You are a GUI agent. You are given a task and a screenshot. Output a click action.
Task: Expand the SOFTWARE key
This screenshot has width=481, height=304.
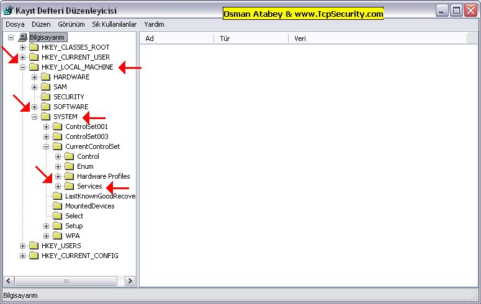tap(35, 107)
